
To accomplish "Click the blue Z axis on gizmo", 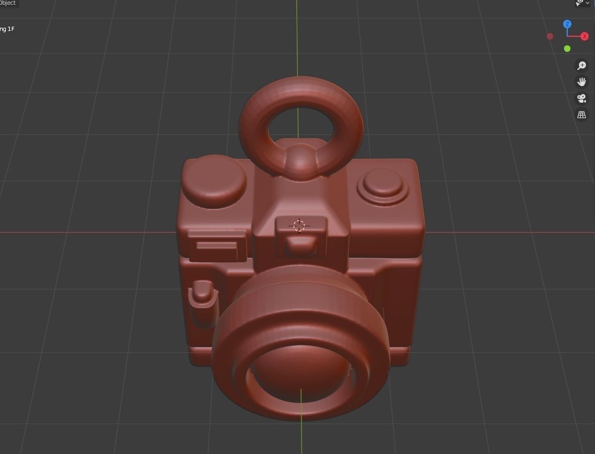I will point(567,24).
